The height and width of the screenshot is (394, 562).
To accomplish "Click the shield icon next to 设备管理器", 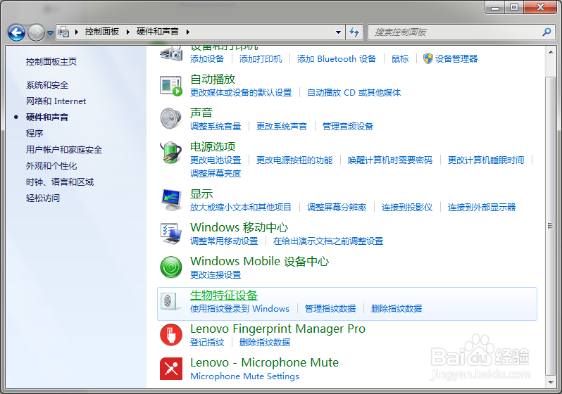I will click(428, 58).
